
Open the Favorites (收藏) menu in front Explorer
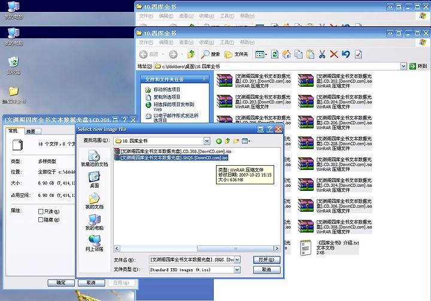pos(207,42)
